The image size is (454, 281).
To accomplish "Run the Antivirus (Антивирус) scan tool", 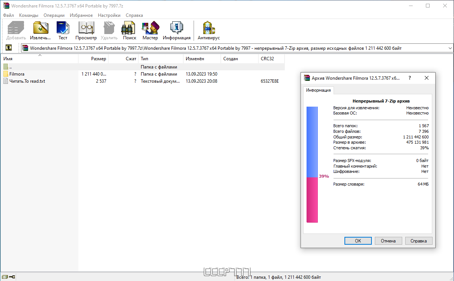I will (209, 28).
